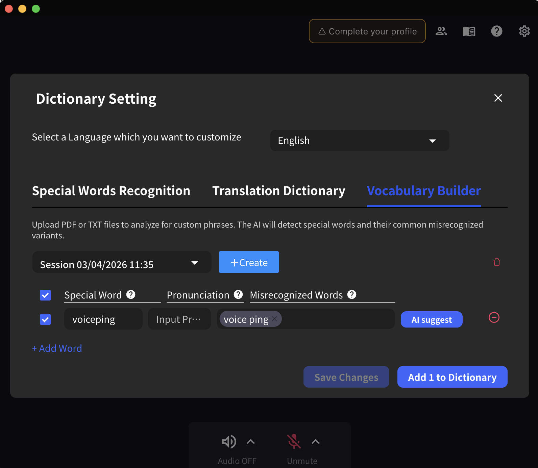Click Complete your profile button
This screenshot has width=538, height=468.
[x=367, y=31]
